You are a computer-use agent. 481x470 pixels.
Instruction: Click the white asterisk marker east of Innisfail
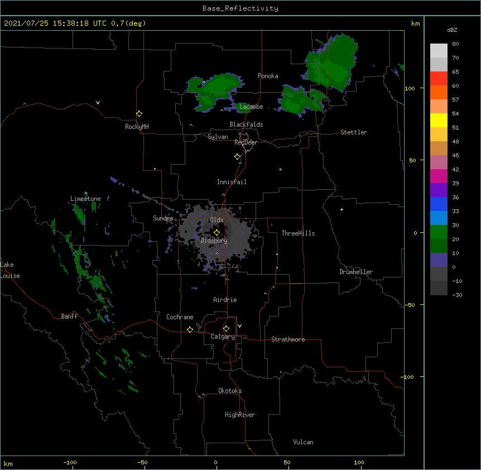[x=280, y=170]
